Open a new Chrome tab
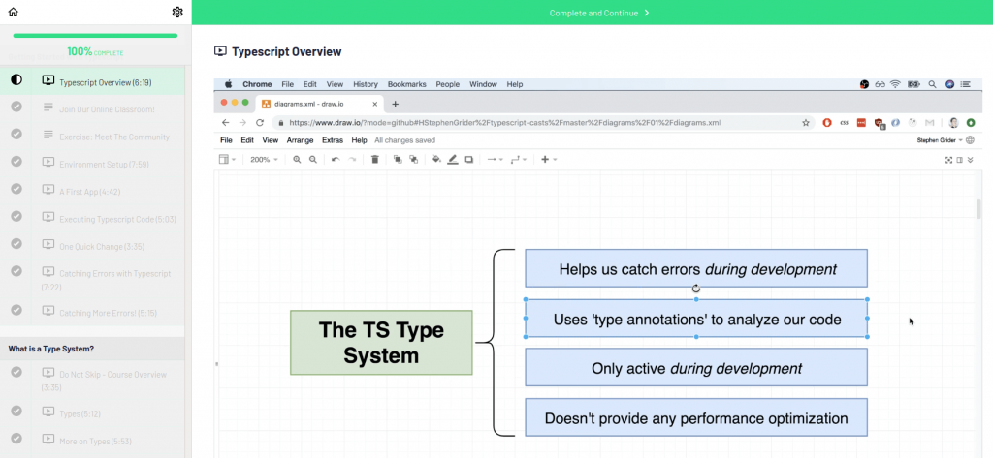The image size is (993, 458). click(x=396, y=104)
